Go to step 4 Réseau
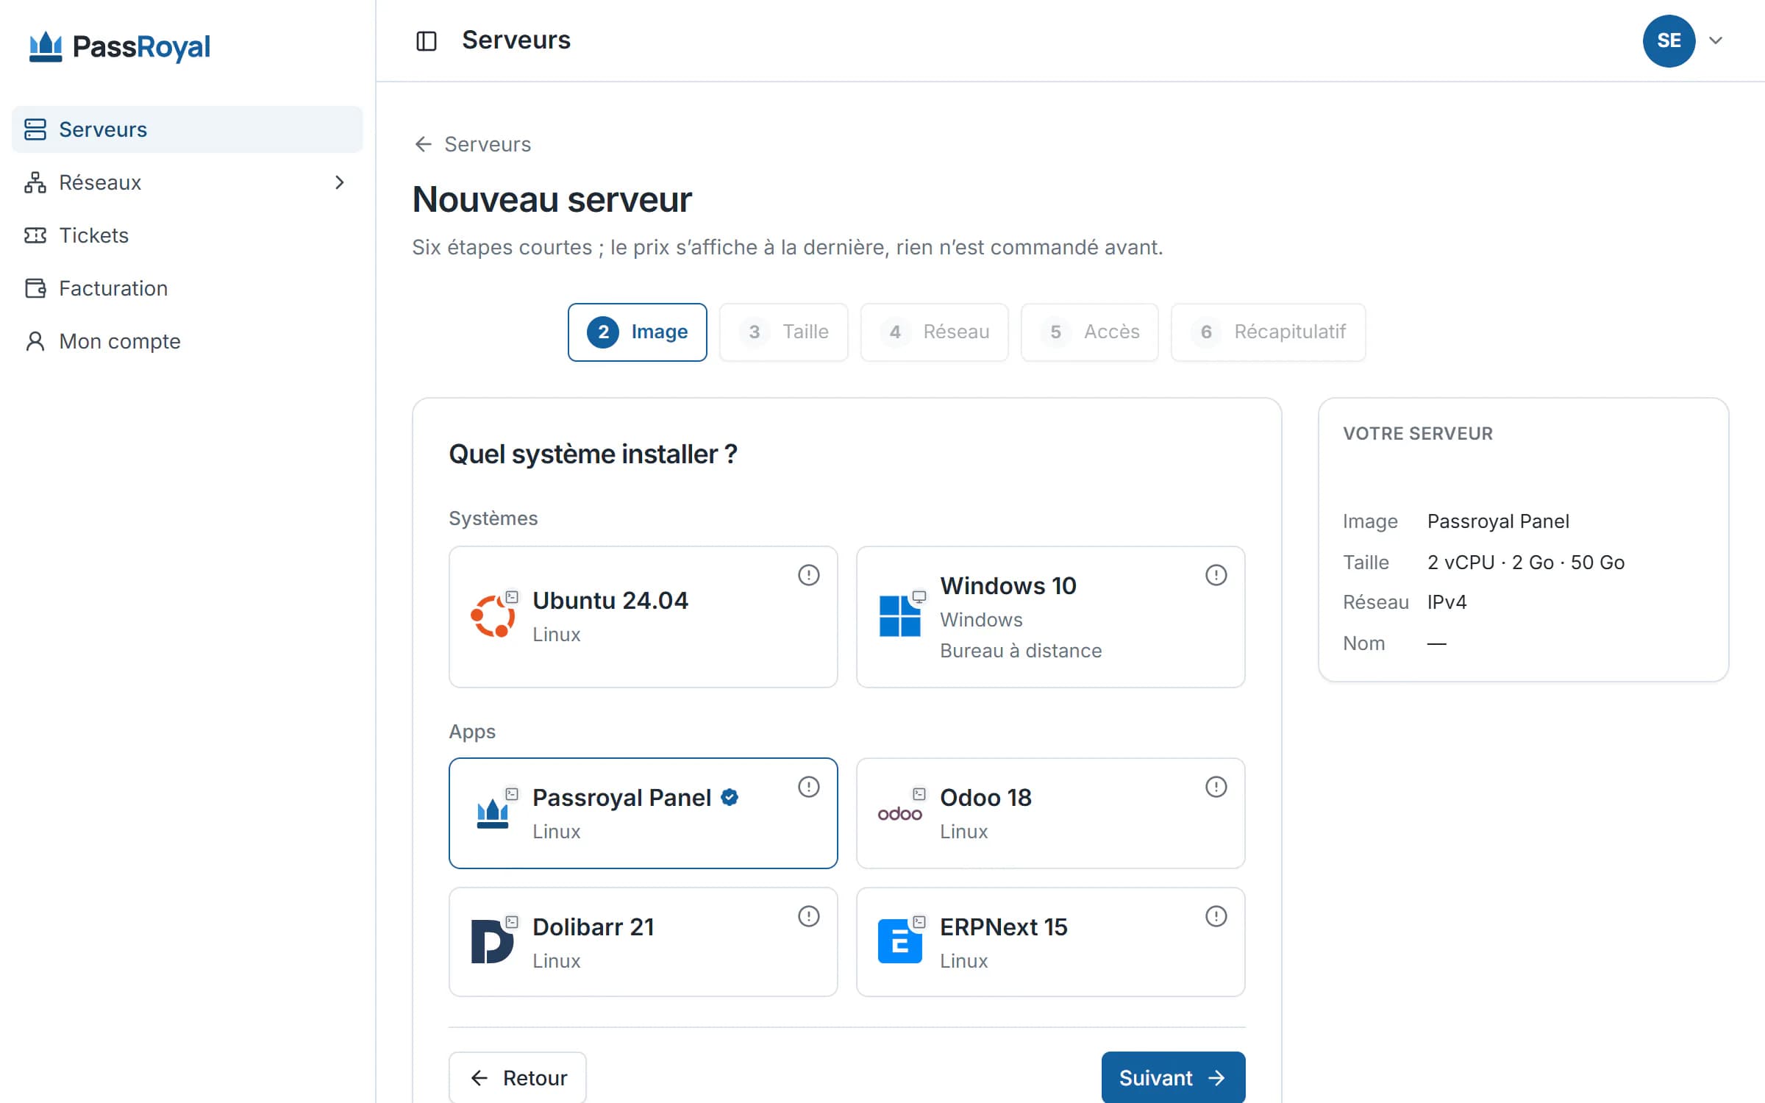1765x1103 pixels. point(934,332)
